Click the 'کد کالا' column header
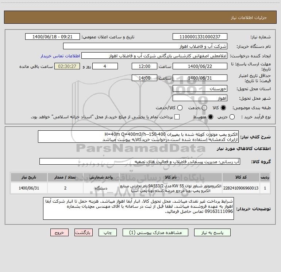 241,177
